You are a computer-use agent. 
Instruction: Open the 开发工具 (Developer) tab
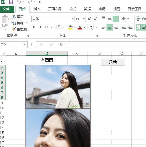134,9
